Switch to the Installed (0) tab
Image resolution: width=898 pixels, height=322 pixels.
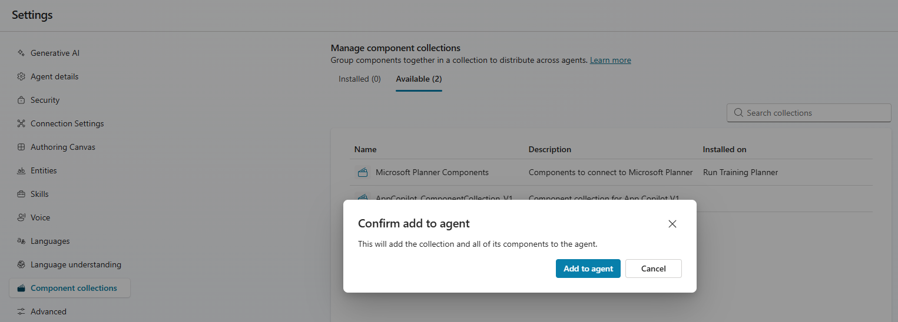pyautogui.click(x=359, y=79)
